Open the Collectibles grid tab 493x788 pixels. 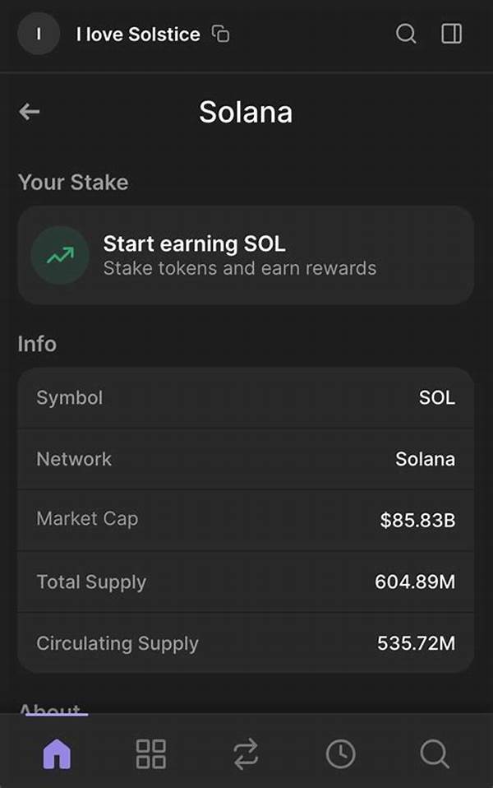coord(150,753)
